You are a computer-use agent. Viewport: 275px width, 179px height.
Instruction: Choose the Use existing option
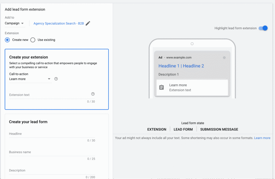coord(33,40)
